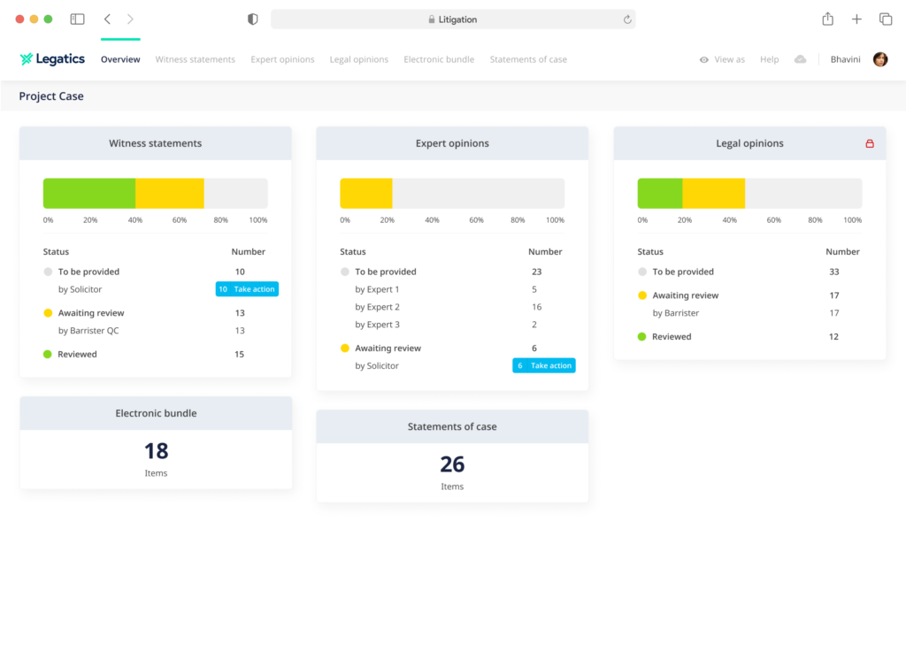Click green segment of Witness statements bar
Image resolution: width=906 pixels, height=659 pixels.
point(89,194)
